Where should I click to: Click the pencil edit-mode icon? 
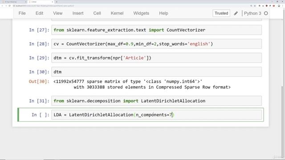click(x=236, y=13)
